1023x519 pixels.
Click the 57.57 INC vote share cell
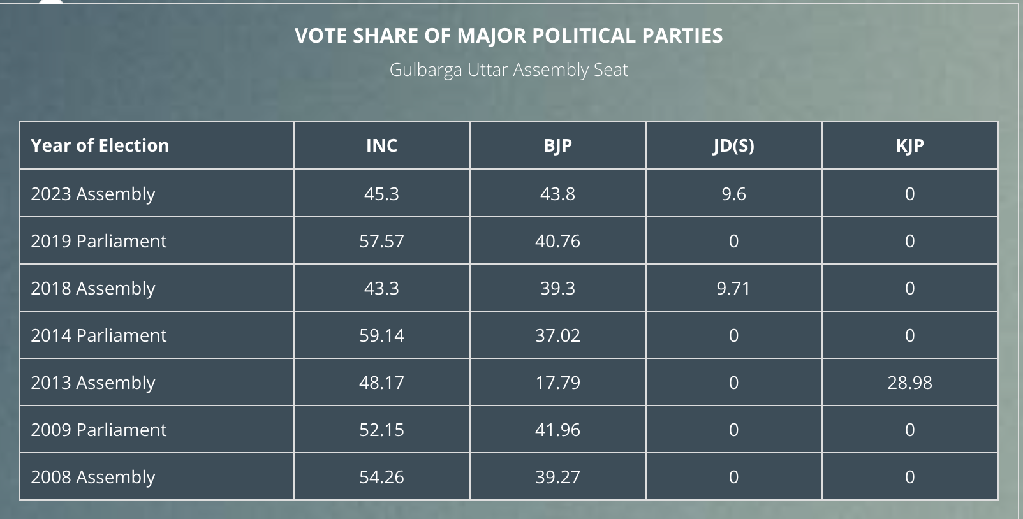[381, 241]
